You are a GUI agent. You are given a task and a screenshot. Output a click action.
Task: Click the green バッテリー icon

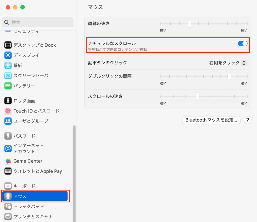(8, 86)
